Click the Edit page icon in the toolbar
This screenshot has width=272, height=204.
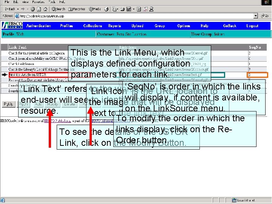click(x=129, y=9)
